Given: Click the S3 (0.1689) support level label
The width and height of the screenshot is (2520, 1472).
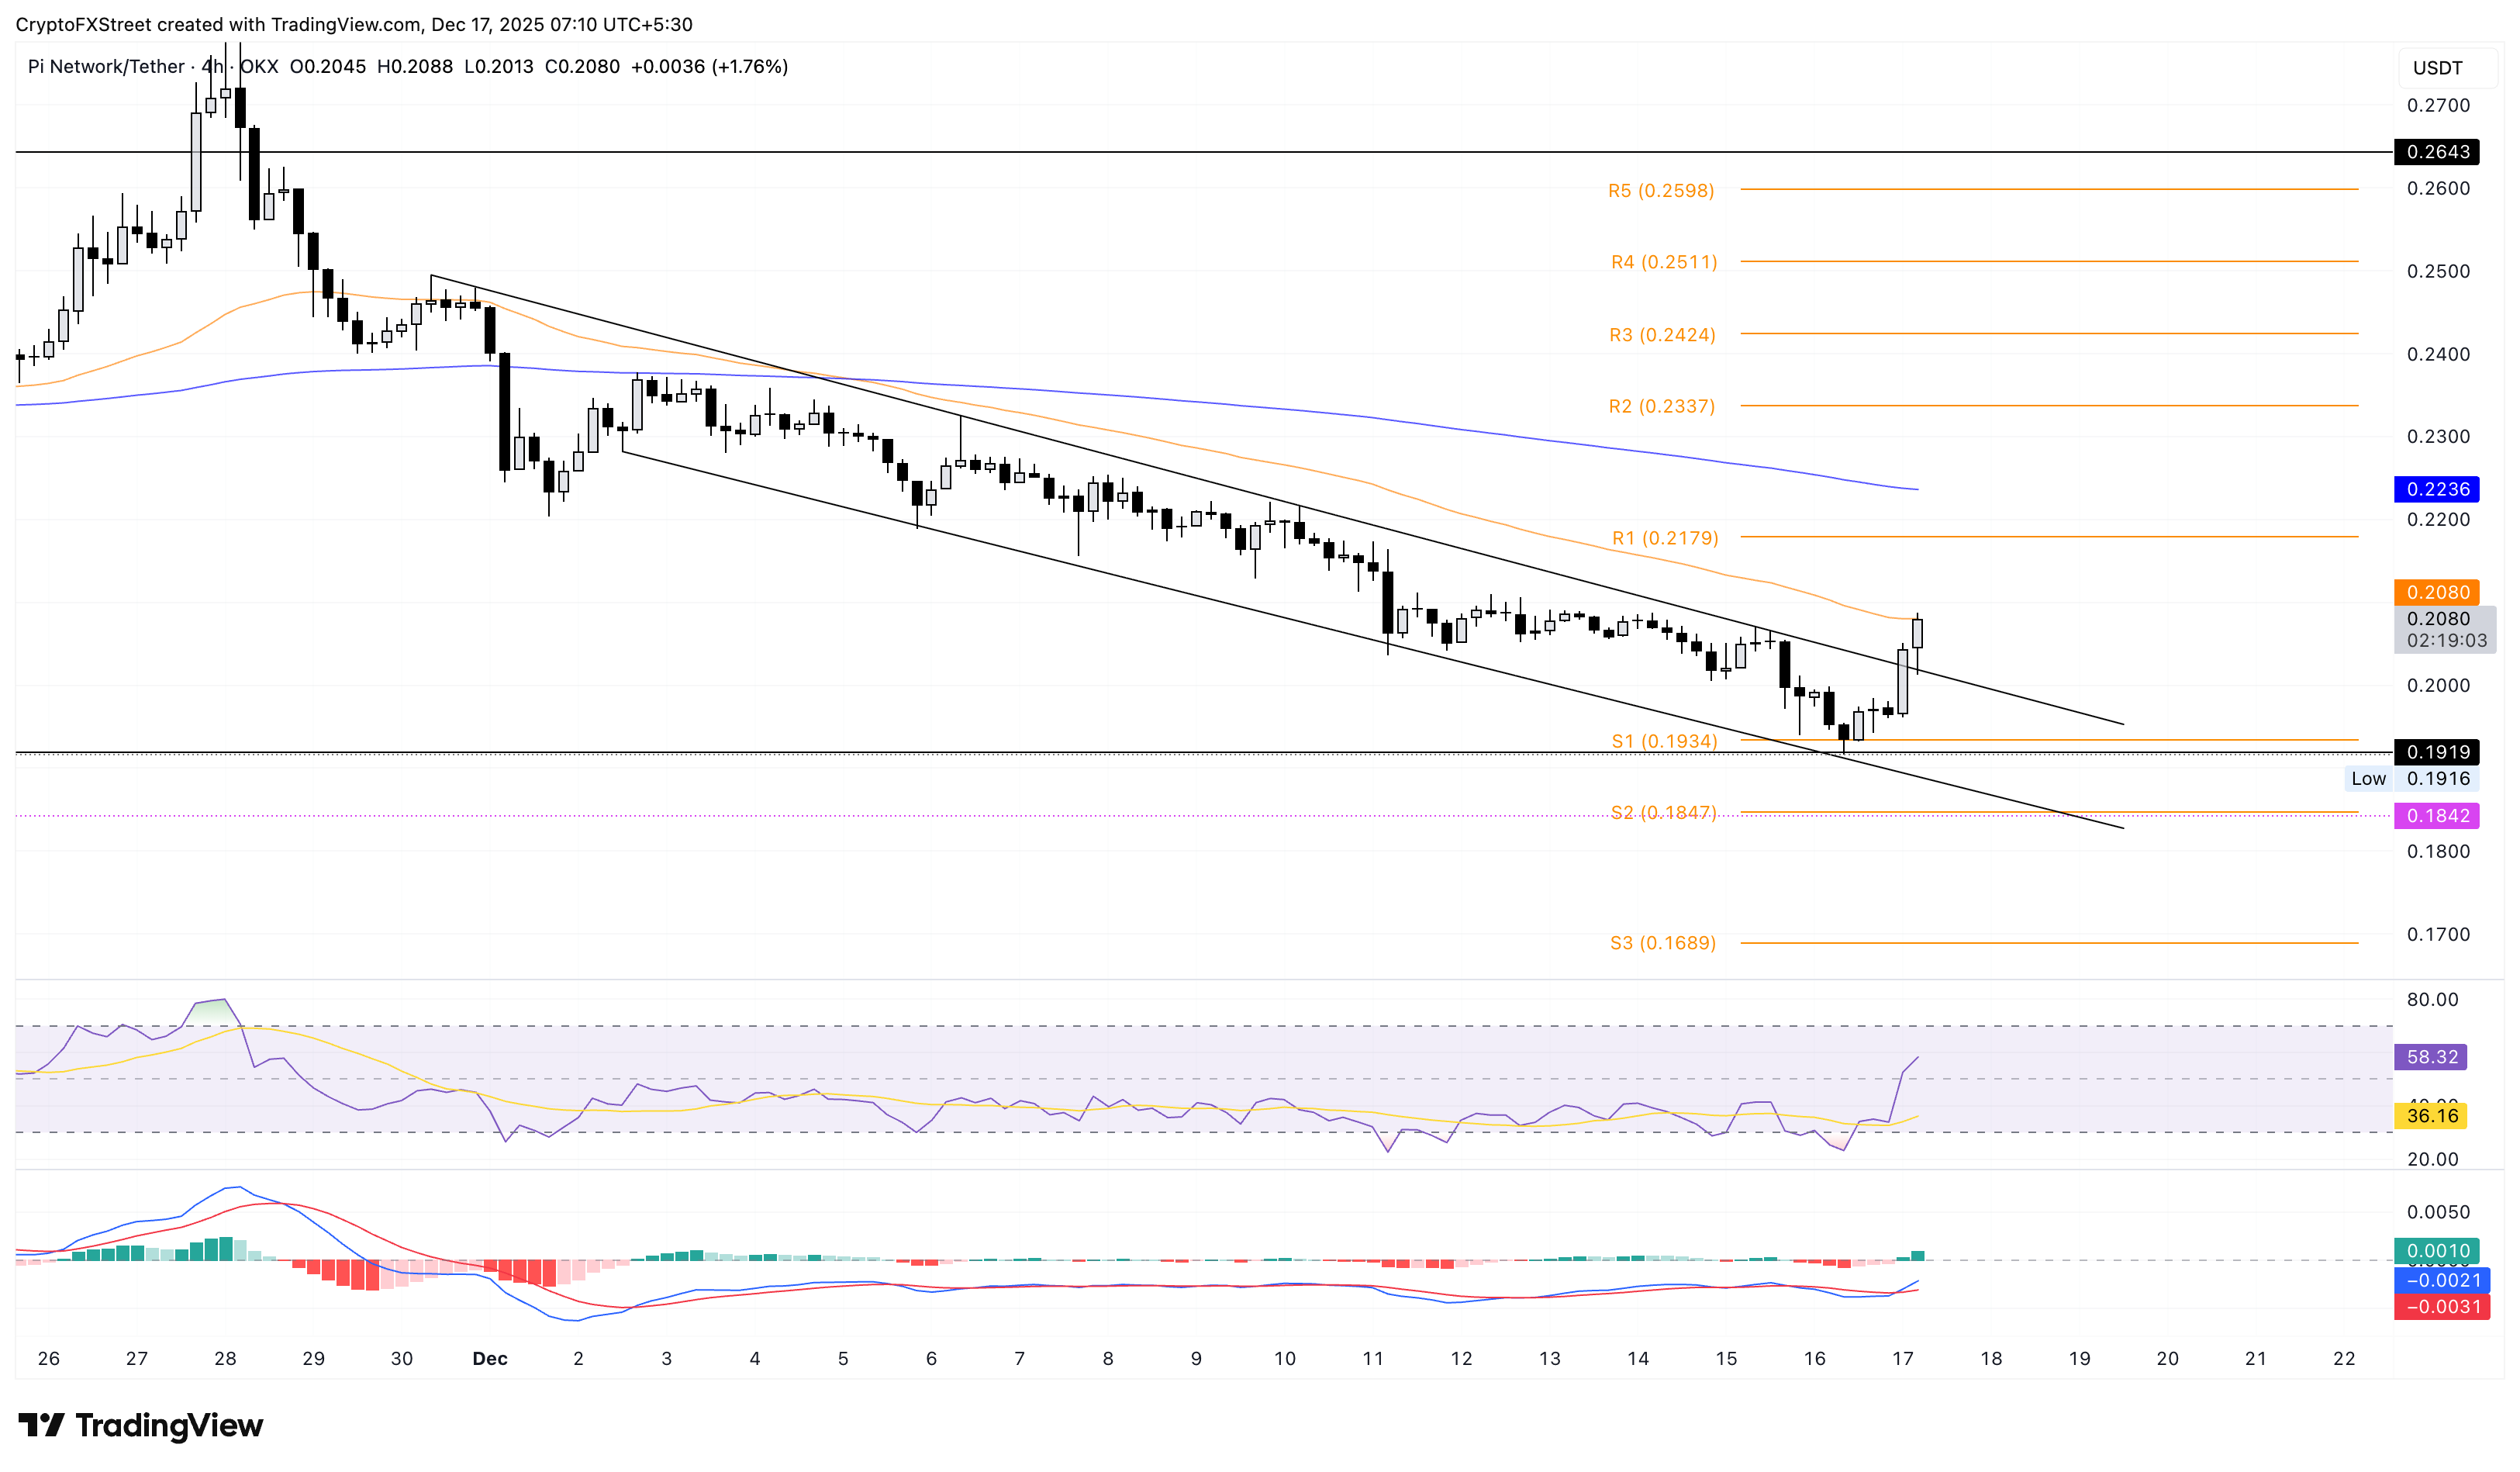Looking at the screenshot, I should pyautogui.click(x=1663, y=943).
